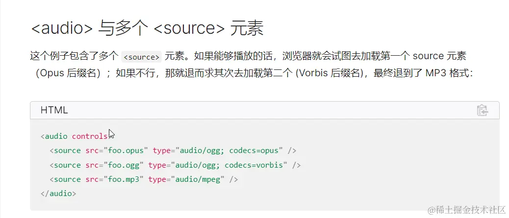The width and height of the screenshot is (509, 218).
Task: Copy the HTML code to clipboard
Action: click(482, 110)
